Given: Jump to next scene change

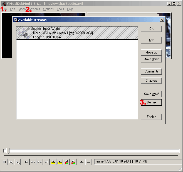Looking at the screenshot, I should (73, 162).
